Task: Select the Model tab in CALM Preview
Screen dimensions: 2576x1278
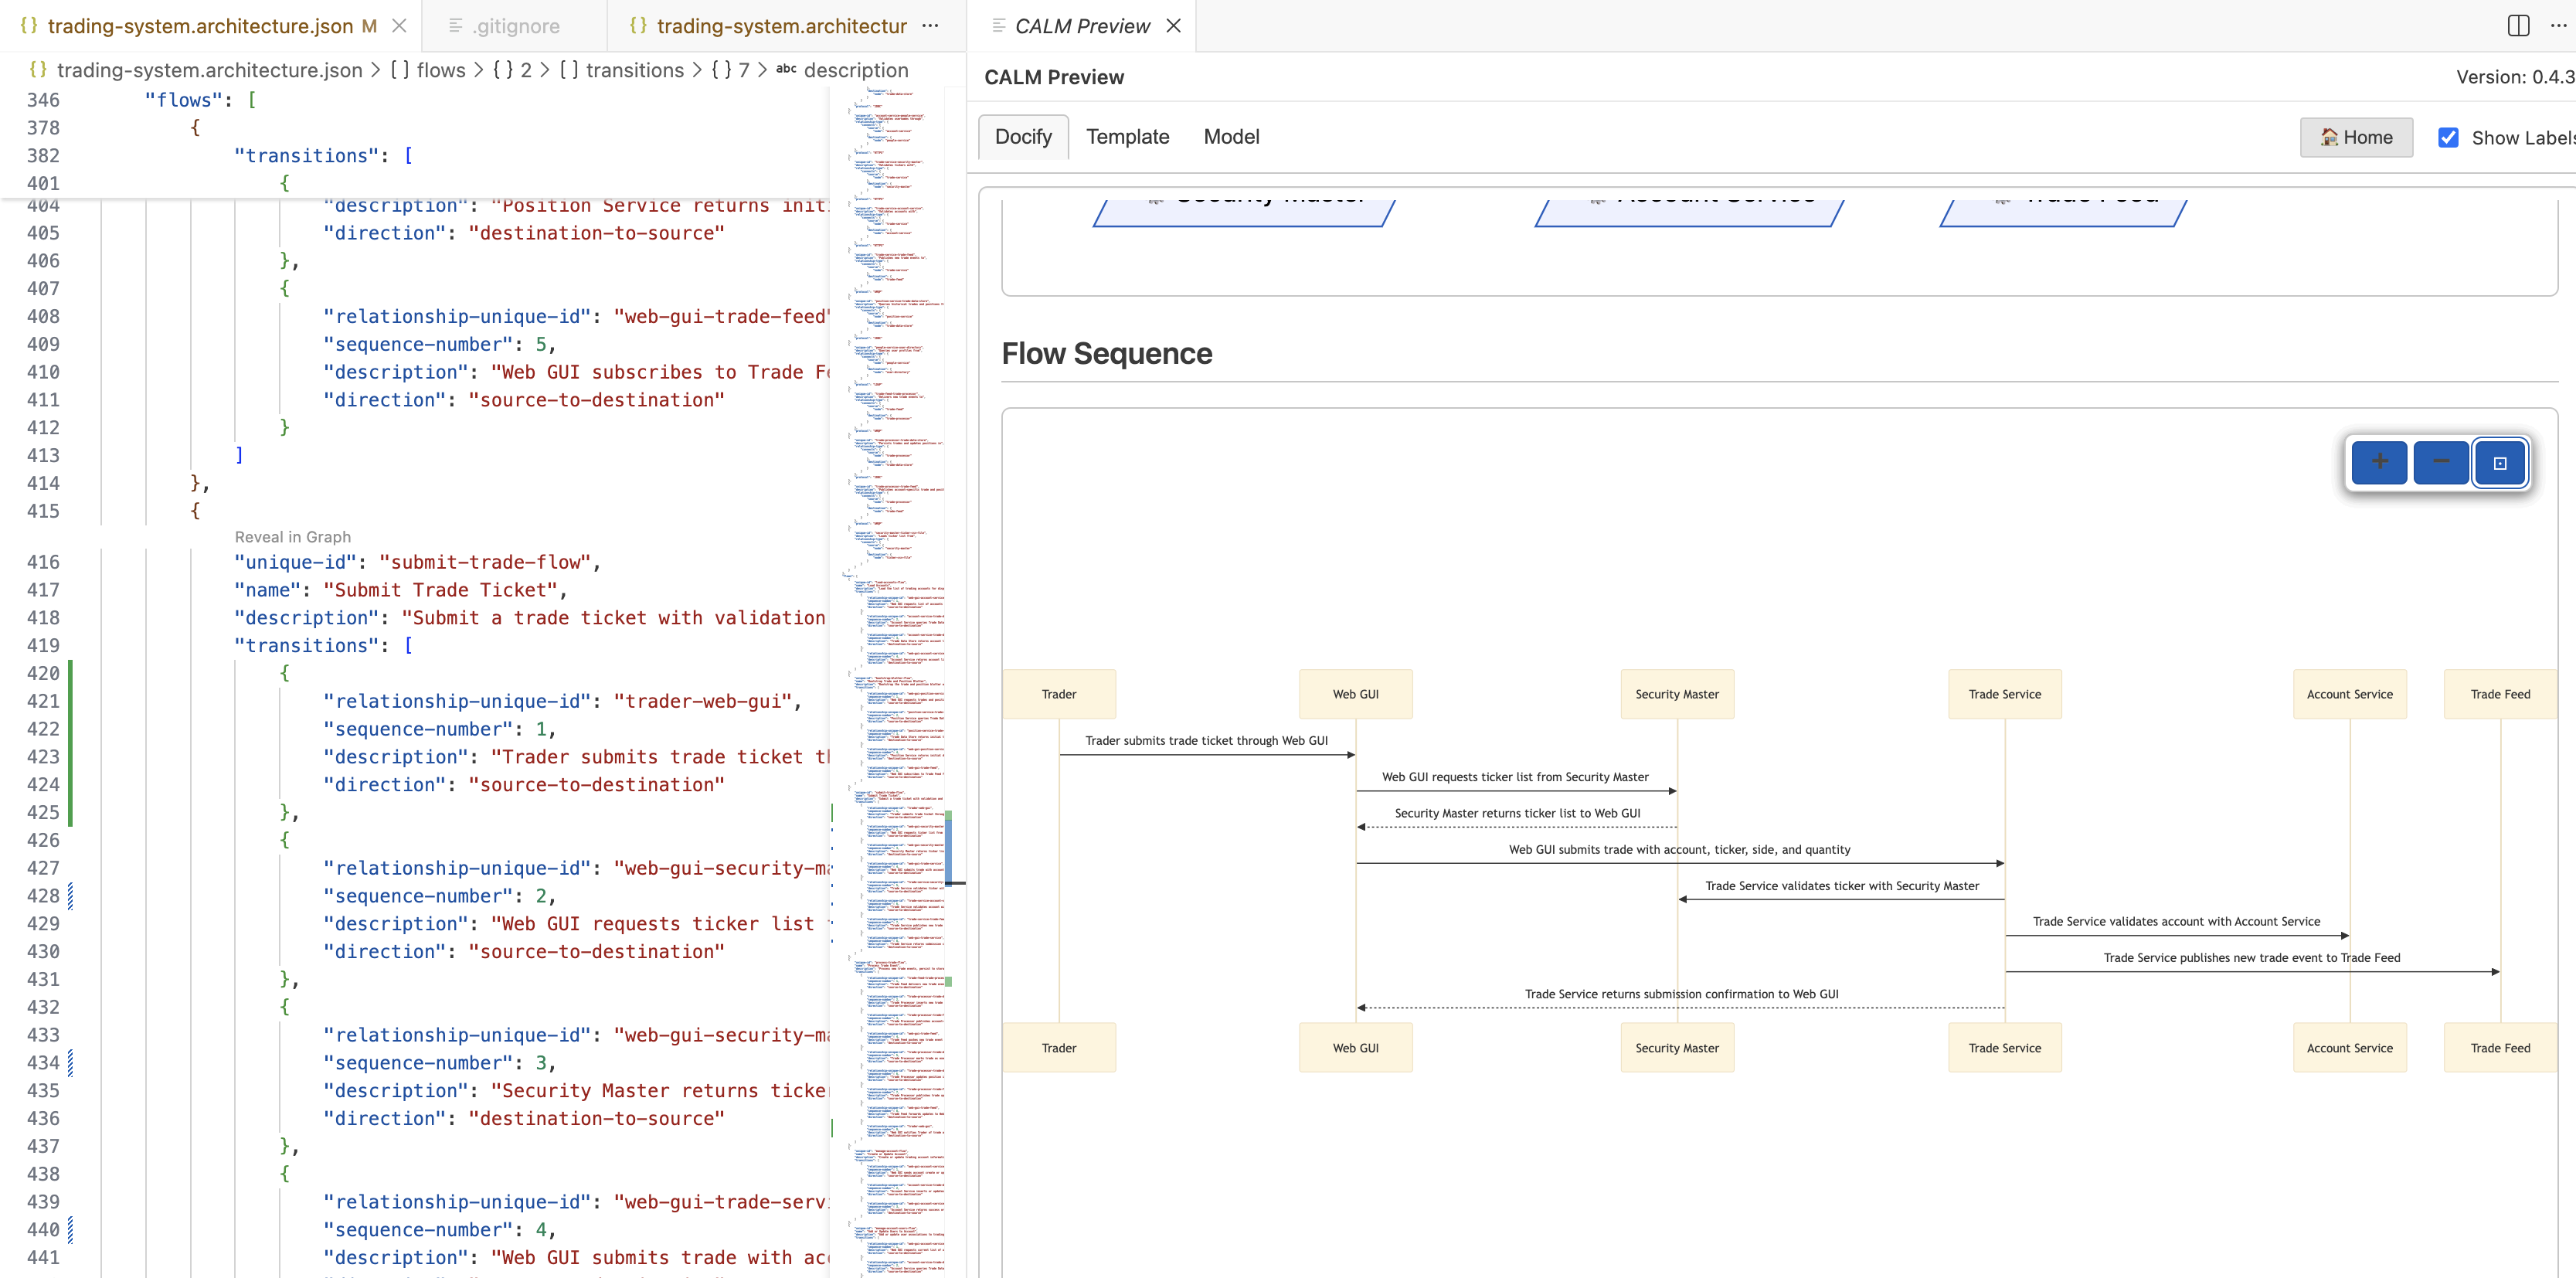Action: [x=1231, y=136]
